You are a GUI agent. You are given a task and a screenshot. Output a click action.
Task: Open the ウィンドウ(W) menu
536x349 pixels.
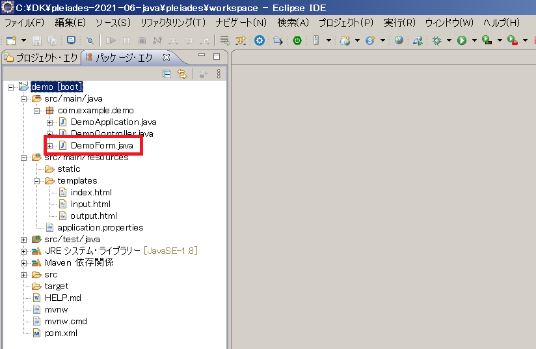[449, 23]
